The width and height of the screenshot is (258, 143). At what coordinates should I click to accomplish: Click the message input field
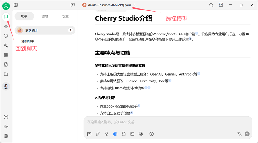coord(168,122)
